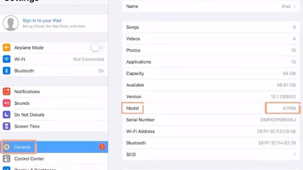Tap the Bluetooth address row label

[136, 143]
